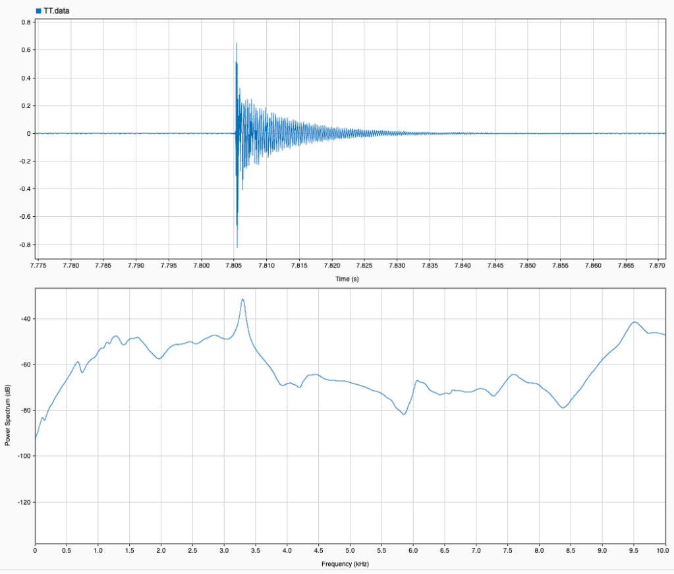This screenshot has height=574, width=674.
Task: Click the -120 tick on power axis
Action: coord(22,502)
